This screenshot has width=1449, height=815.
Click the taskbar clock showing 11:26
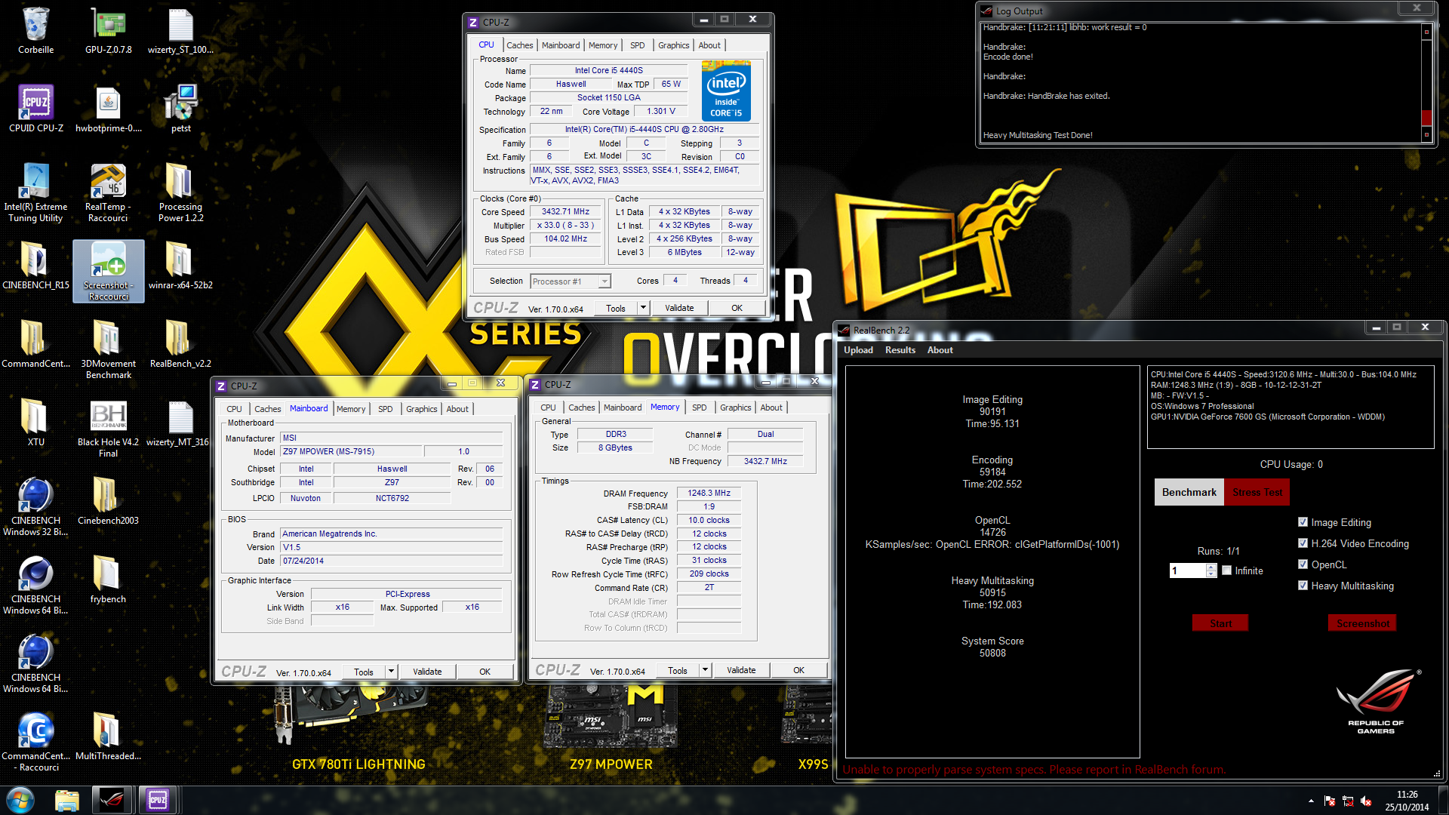tap(1407, 801)
